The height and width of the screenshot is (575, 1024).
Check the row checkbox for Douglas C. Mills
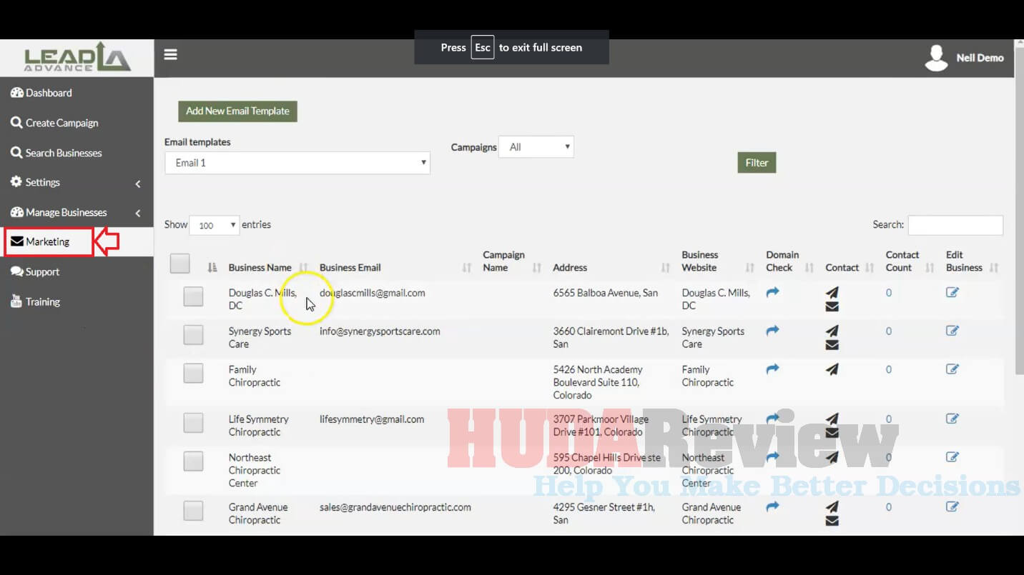point(193,296)
